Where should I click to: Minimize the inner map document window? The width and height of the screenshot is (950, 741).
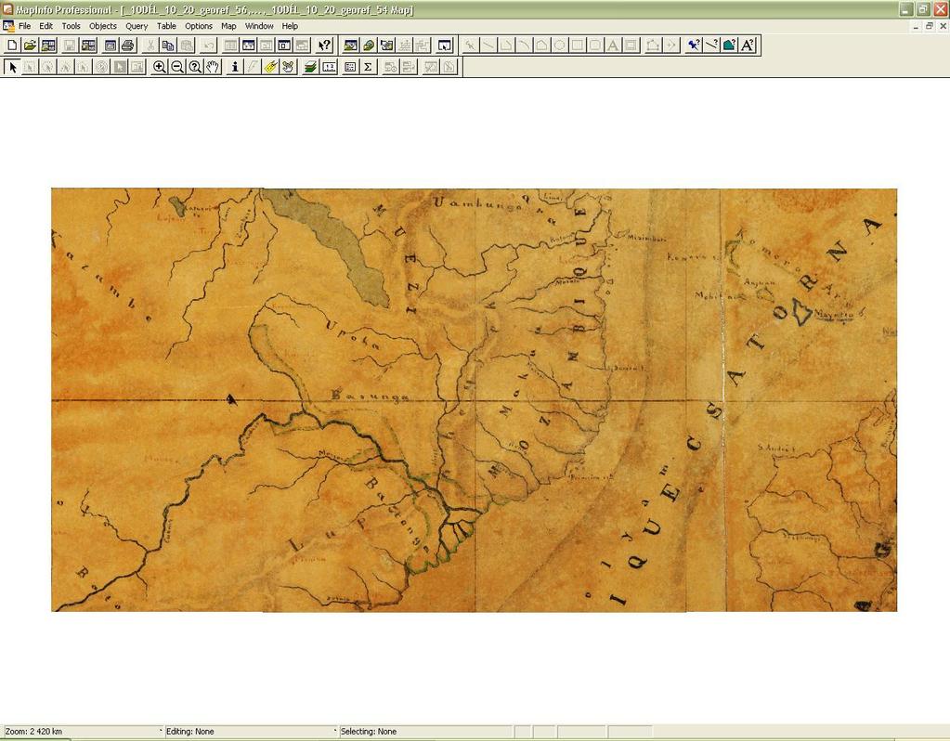pyautogui.click(x=917, y=26)
